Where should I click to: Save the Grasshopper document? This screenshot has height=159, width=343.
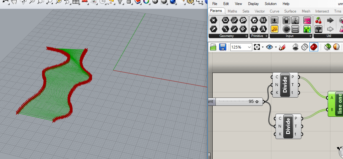point(222,47)
